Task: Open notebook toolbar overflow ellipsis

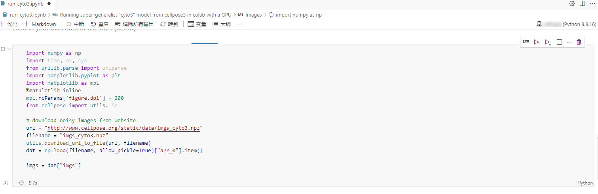Action: (240, 24)
